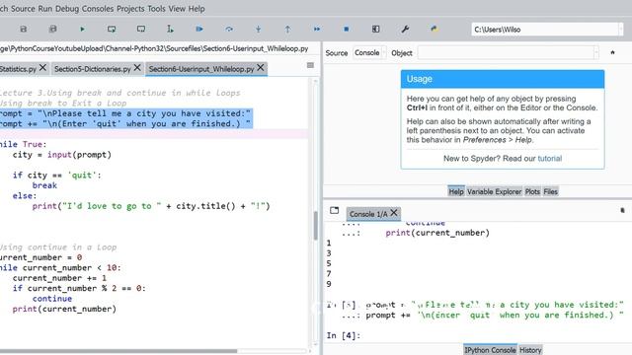Switch to the Help pane tab

pos(456,191)
